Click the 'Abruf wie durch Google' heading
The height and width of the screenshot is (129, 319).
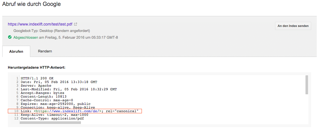[32, 4]
